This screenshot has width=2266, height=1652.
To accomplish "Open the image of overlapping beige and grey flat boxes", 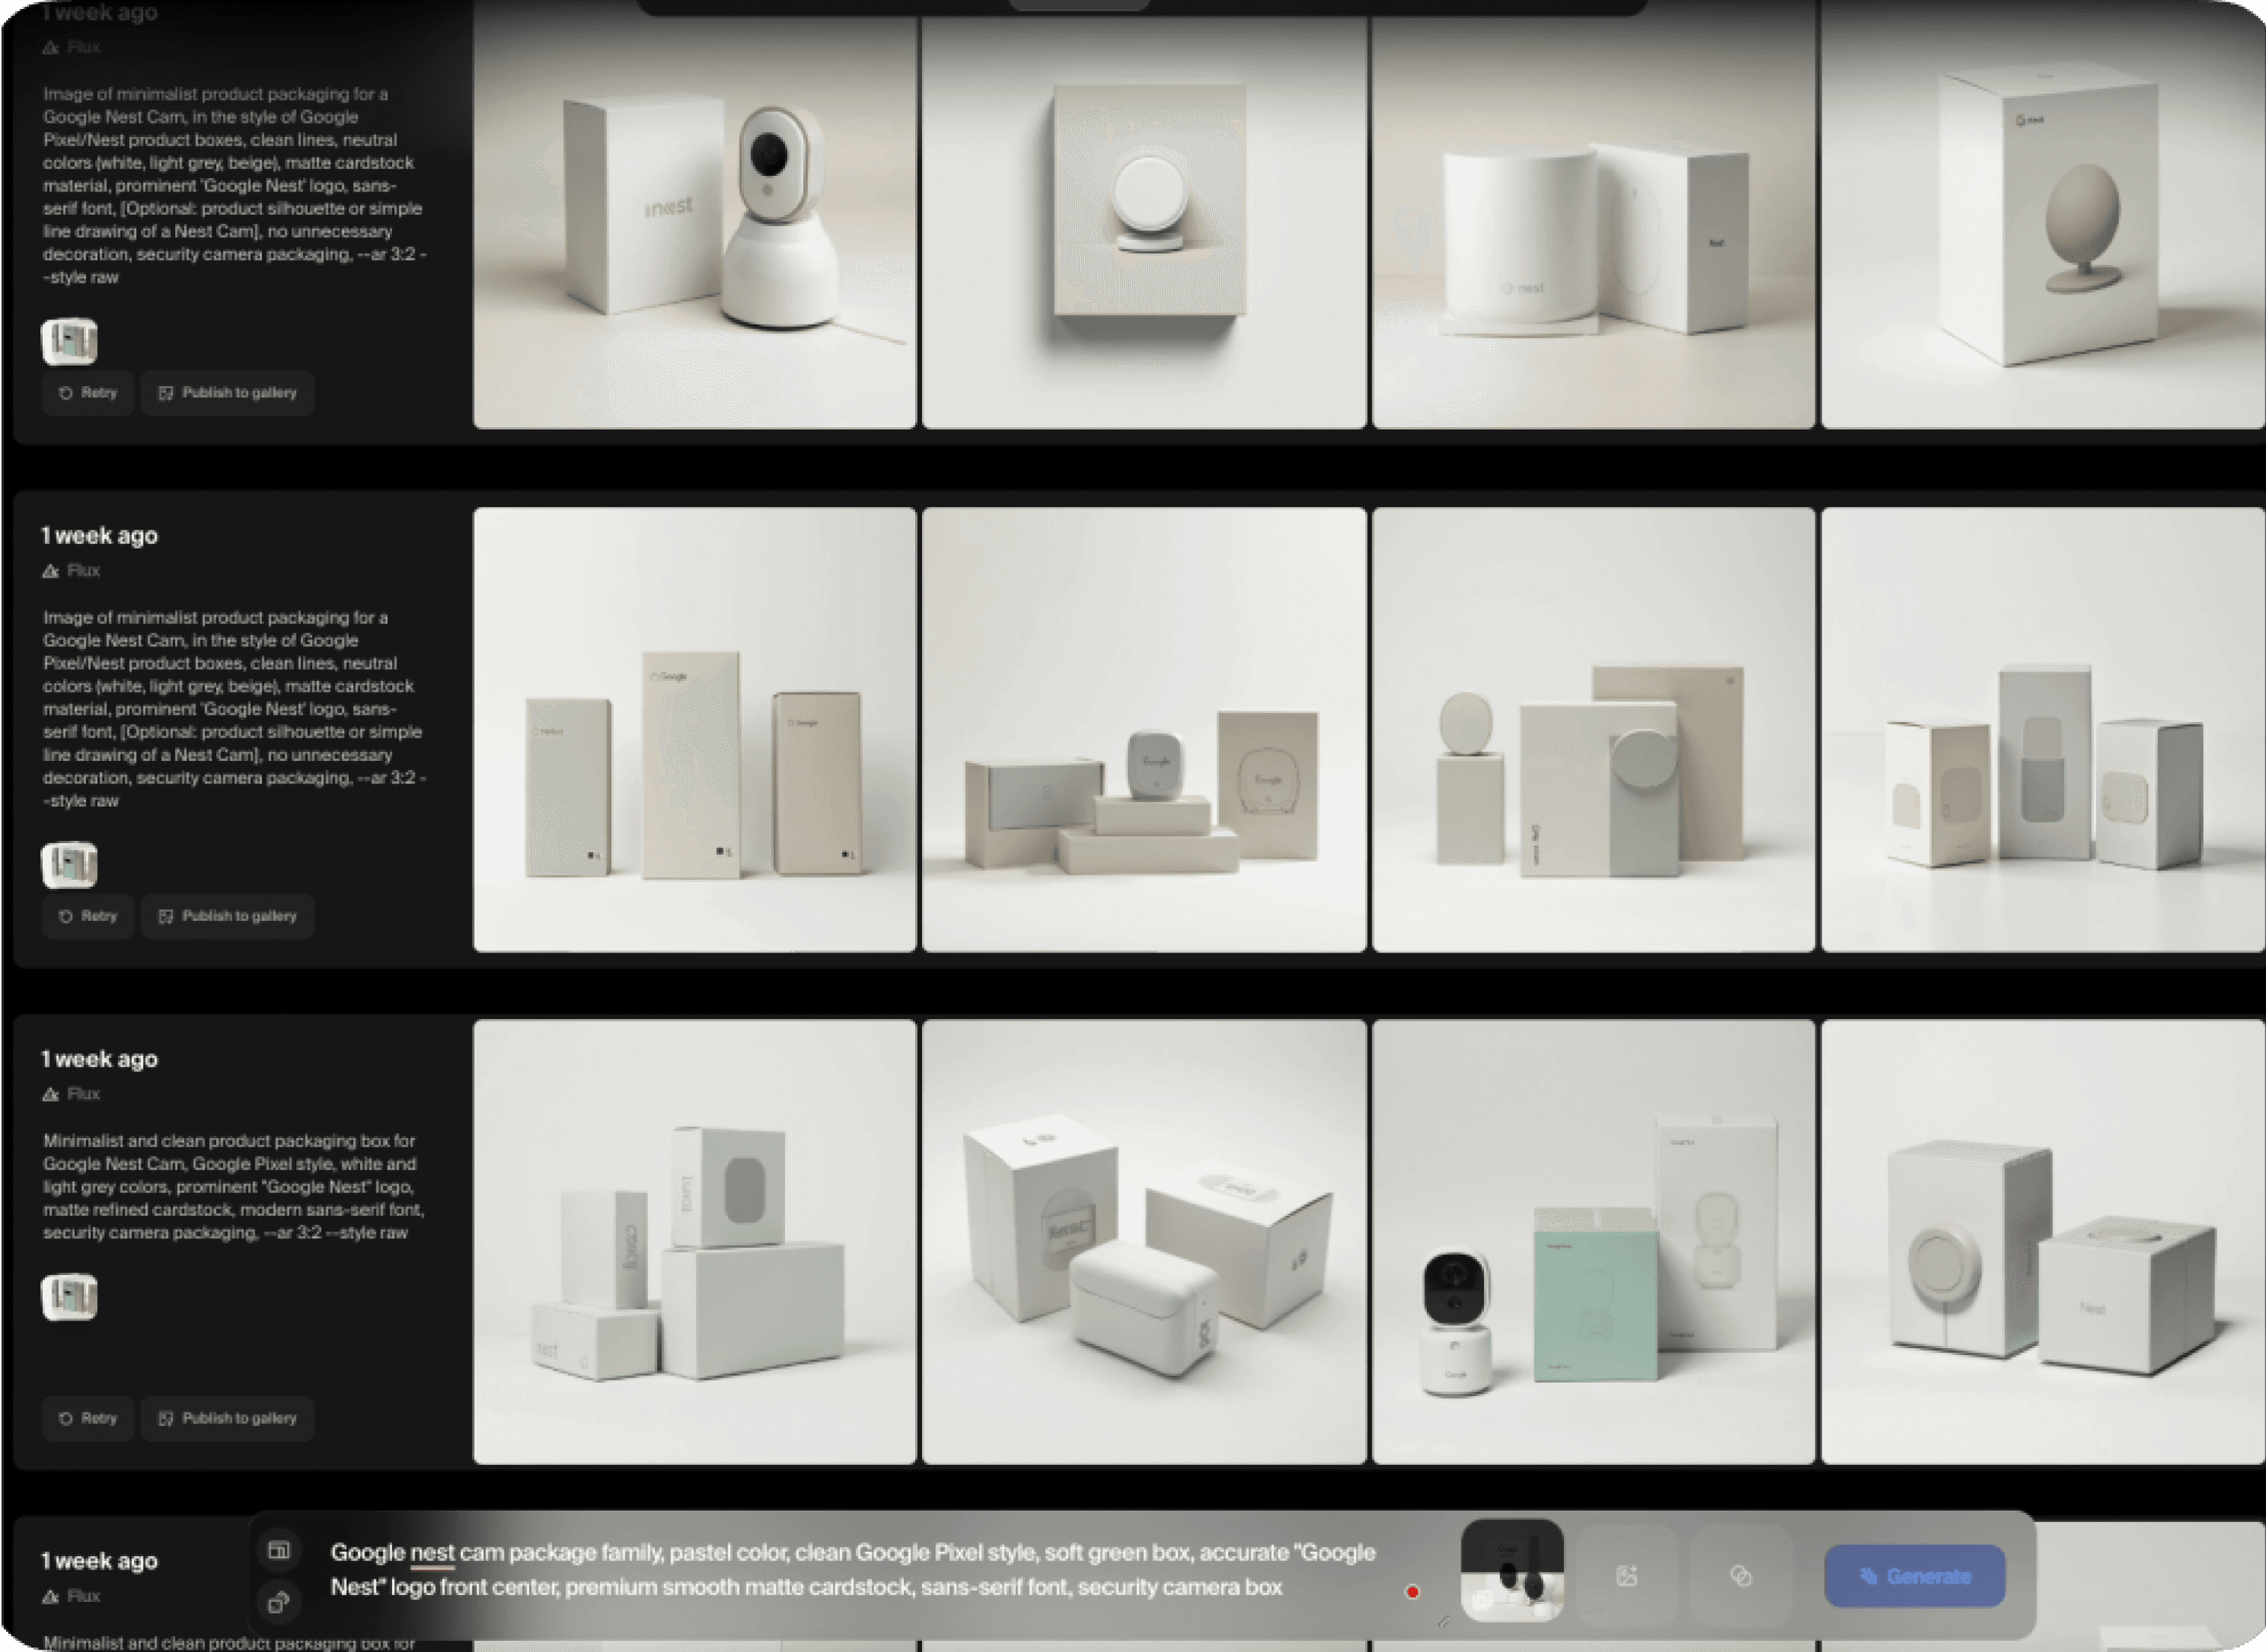I will 1593,730.
